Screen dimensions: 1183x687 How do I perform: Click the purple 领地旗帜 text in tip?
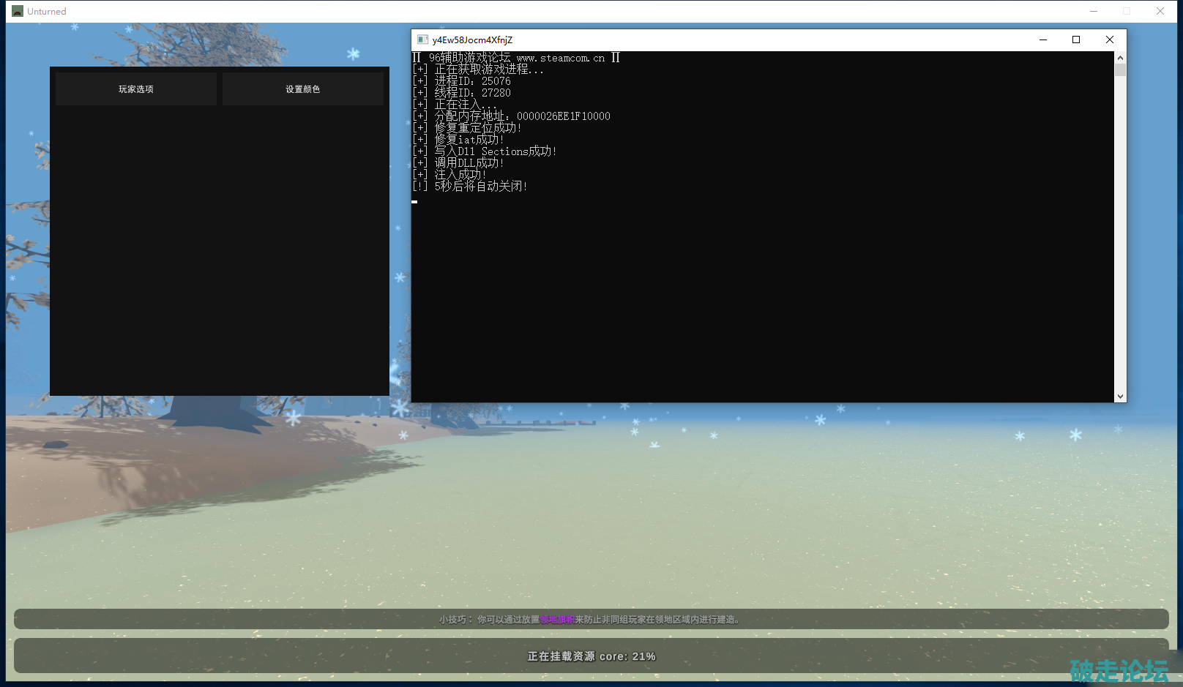557,620
